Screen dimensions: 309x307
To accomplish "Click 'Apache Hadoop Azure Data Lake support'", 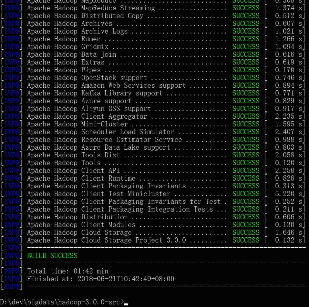I will tap(98, 147).
